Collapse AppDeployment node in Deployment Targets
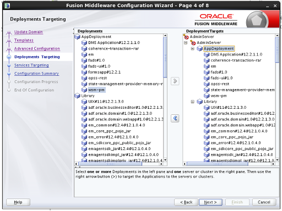 (192, 48)
